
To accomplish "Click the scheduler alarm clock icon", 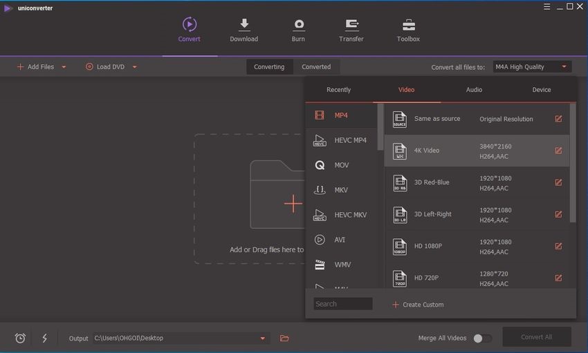I will coord(21,338).
